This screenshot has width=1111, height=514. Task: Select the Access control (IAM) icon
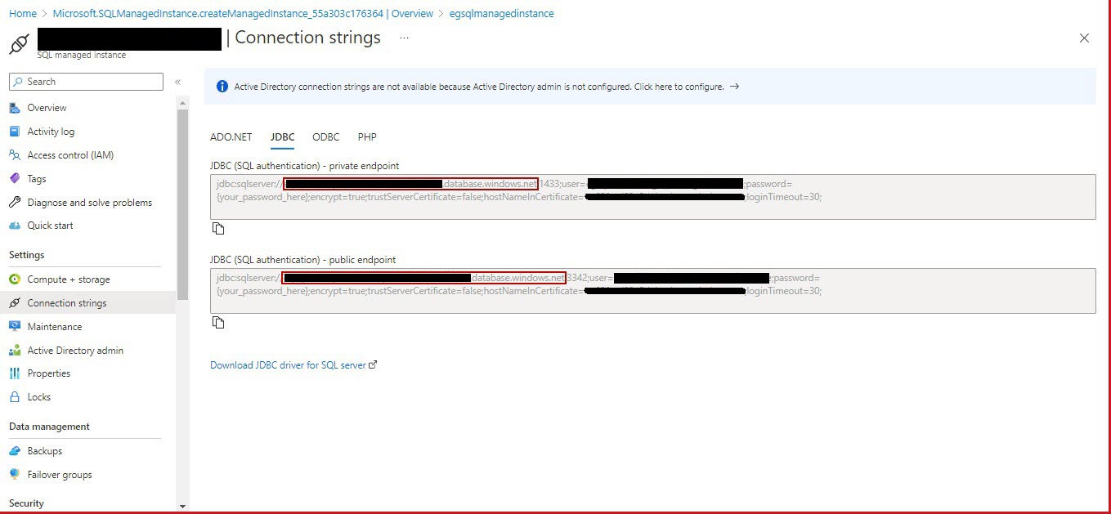pyautogui.click(x=14, y=155)
